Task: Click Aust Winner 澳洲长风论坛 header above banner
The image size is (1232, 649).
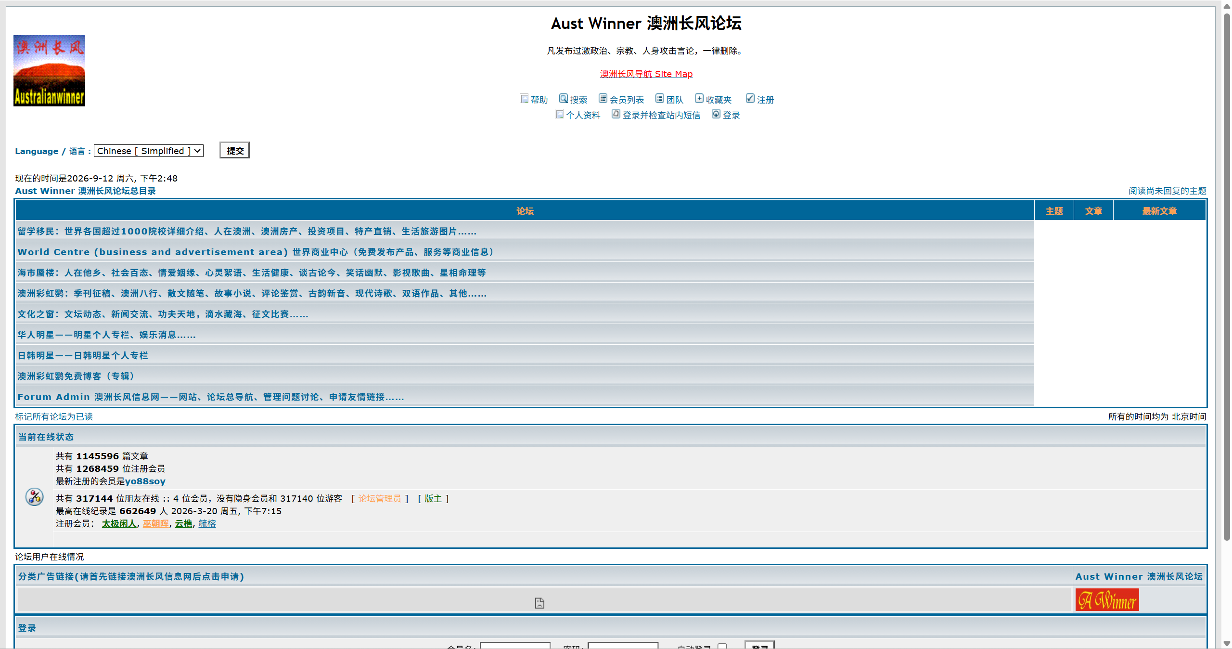Action: [1139, 577]
